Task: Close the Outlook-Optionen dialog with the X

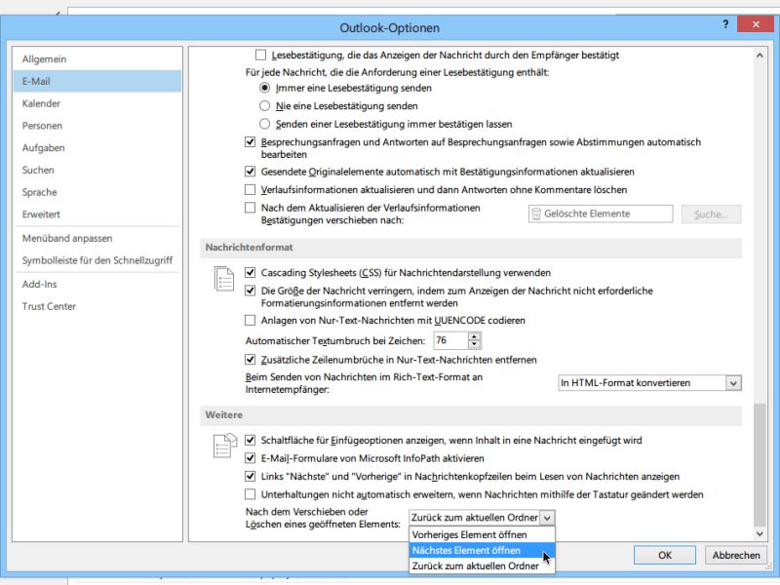Action: pos(755,24)
